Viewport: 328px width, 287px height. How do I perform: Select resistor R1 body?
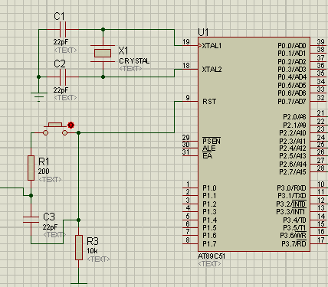coord(31,168)
